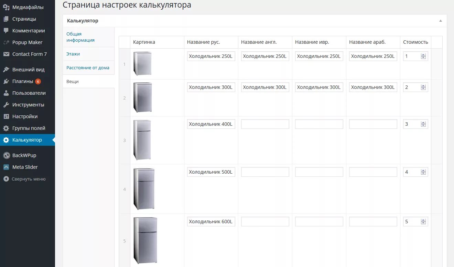Click the Группы полей gear icon
This screenshot has width=454, height=267.
(6, 128)
